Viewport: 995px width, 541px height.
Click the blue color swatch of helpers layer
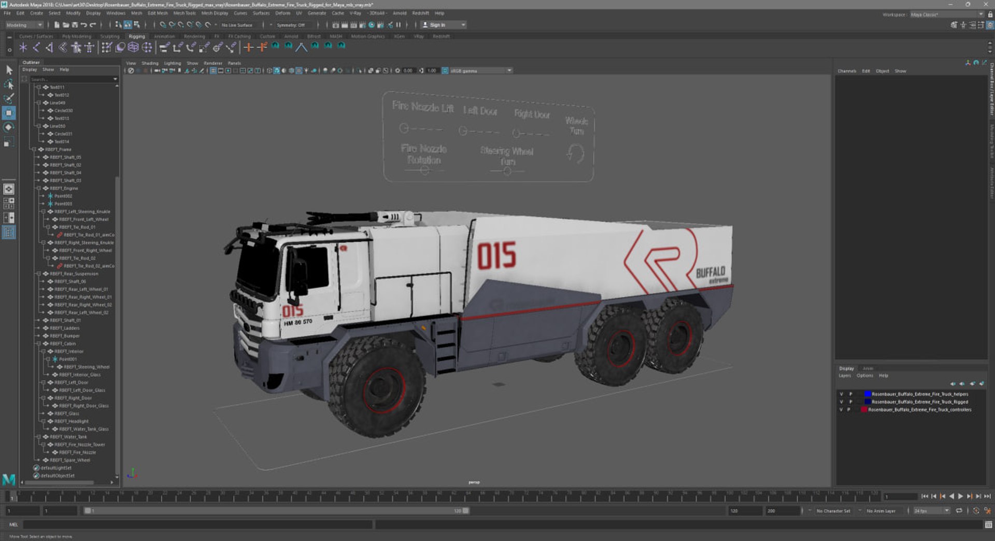pos(868,394)
